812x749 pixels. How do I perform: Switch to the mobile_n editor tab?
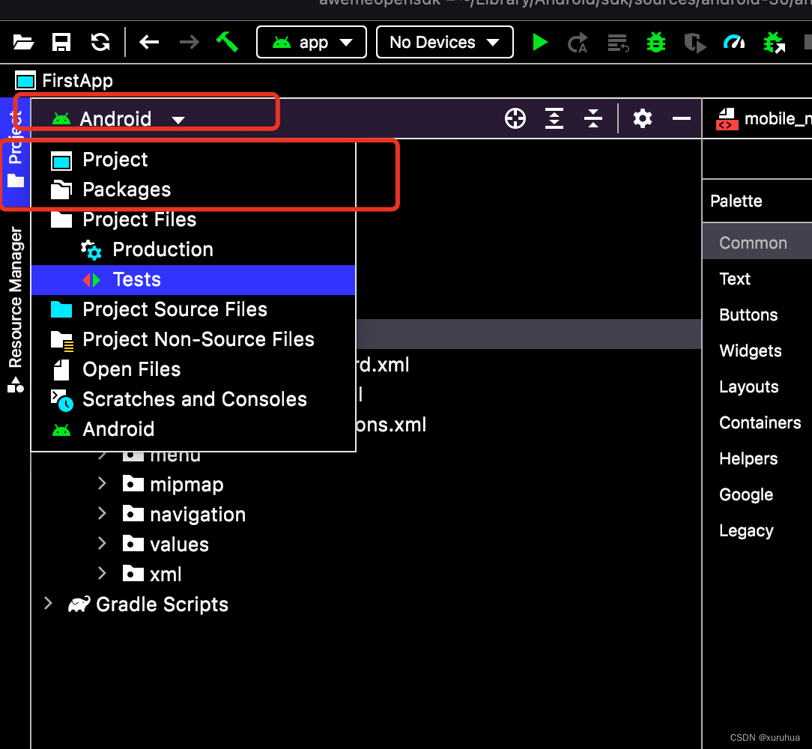[x=763, y=118]
